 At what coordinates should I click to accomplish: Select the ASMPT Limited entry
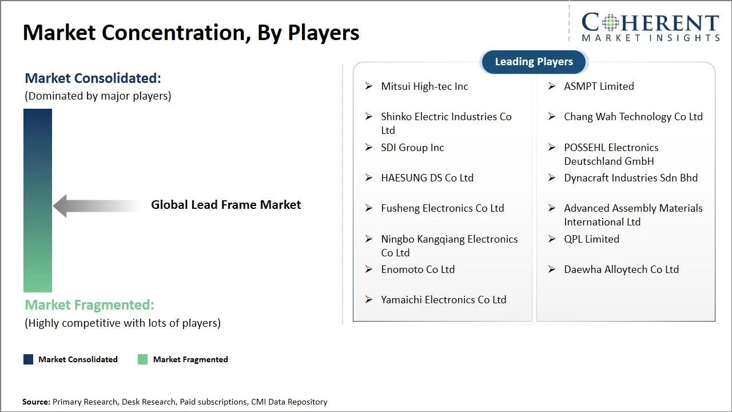click(599, 86)
